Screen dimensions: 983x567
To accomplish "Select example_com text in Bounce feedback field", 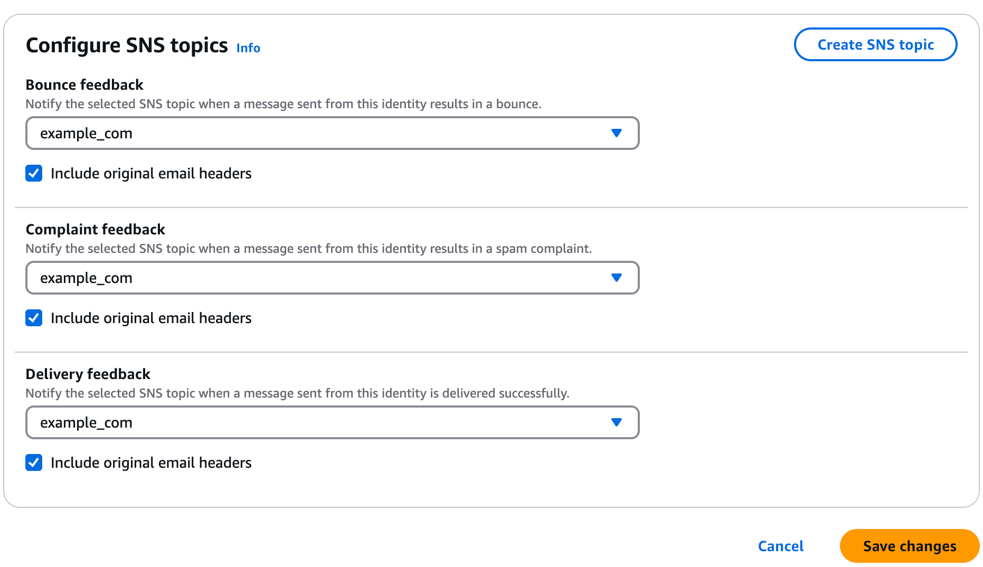I will [x=86, y=133].
